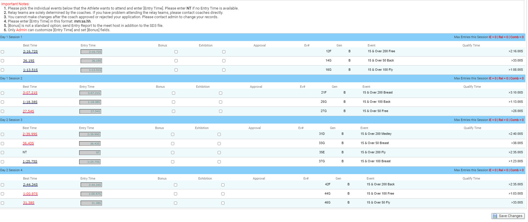Mark Exhibition for 15 & Over 100 Back
The image size is (528, 222).
[221, 102]
